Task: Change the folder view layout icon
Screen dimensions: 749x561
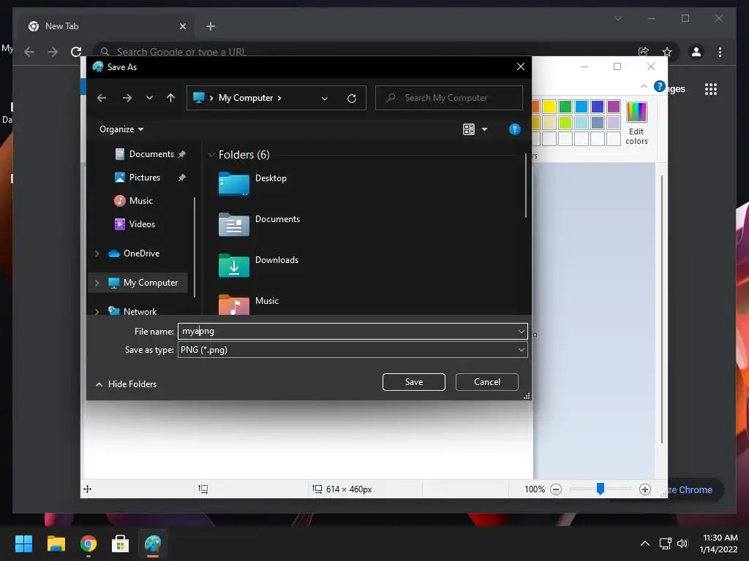Action: [469, 129]
